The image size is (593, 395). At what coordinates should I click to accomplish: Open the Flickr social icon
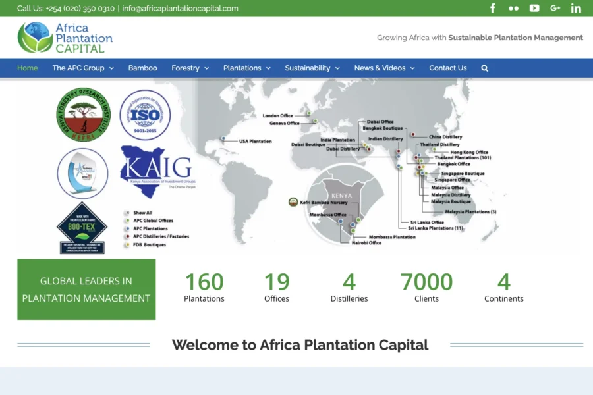pos(513,9)
